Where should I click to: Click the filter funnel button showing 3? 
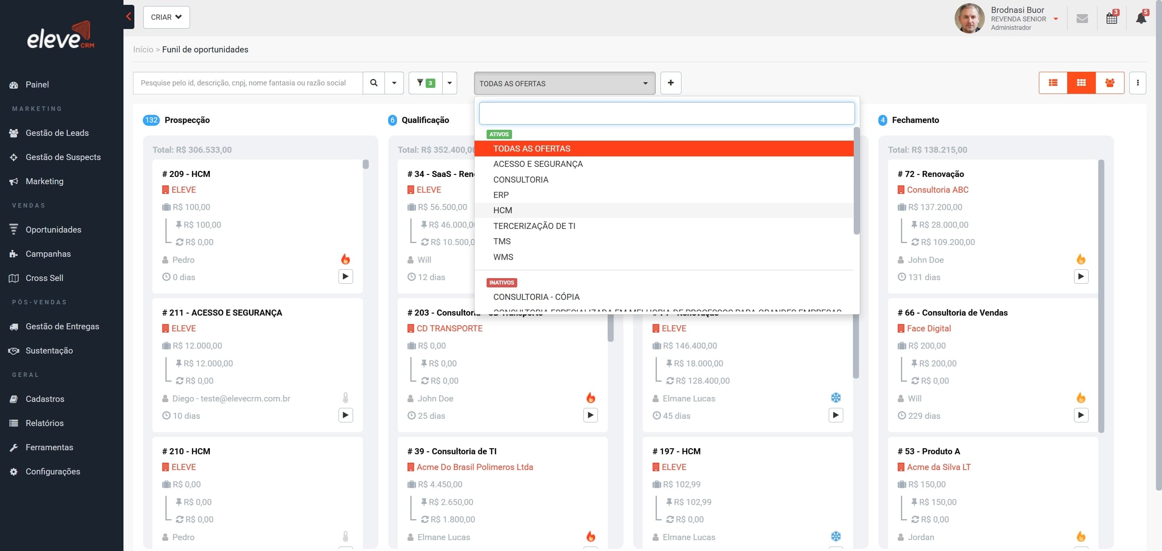click(425, 83)
